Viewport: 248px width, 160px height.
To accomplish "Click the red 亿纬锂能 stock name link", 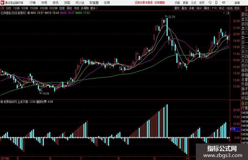I will 160,3.
